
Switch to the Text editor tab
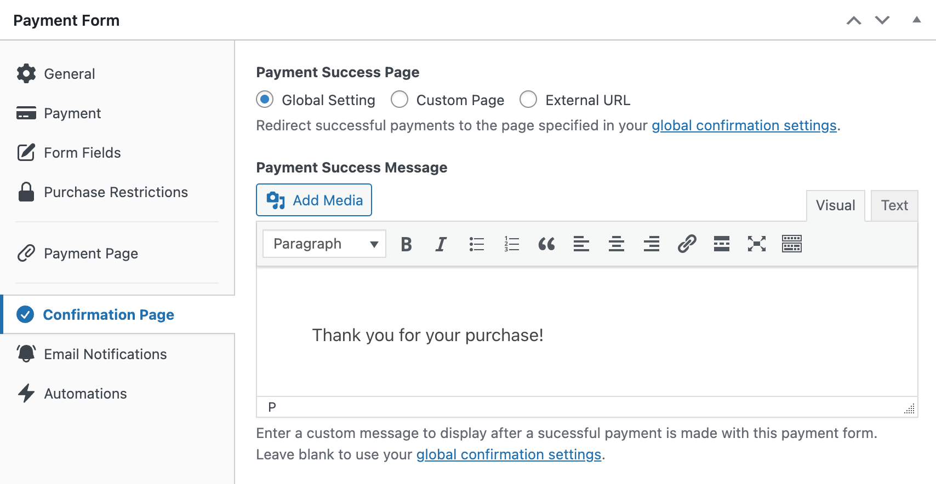pyautogui.click(x=894, y=206)
